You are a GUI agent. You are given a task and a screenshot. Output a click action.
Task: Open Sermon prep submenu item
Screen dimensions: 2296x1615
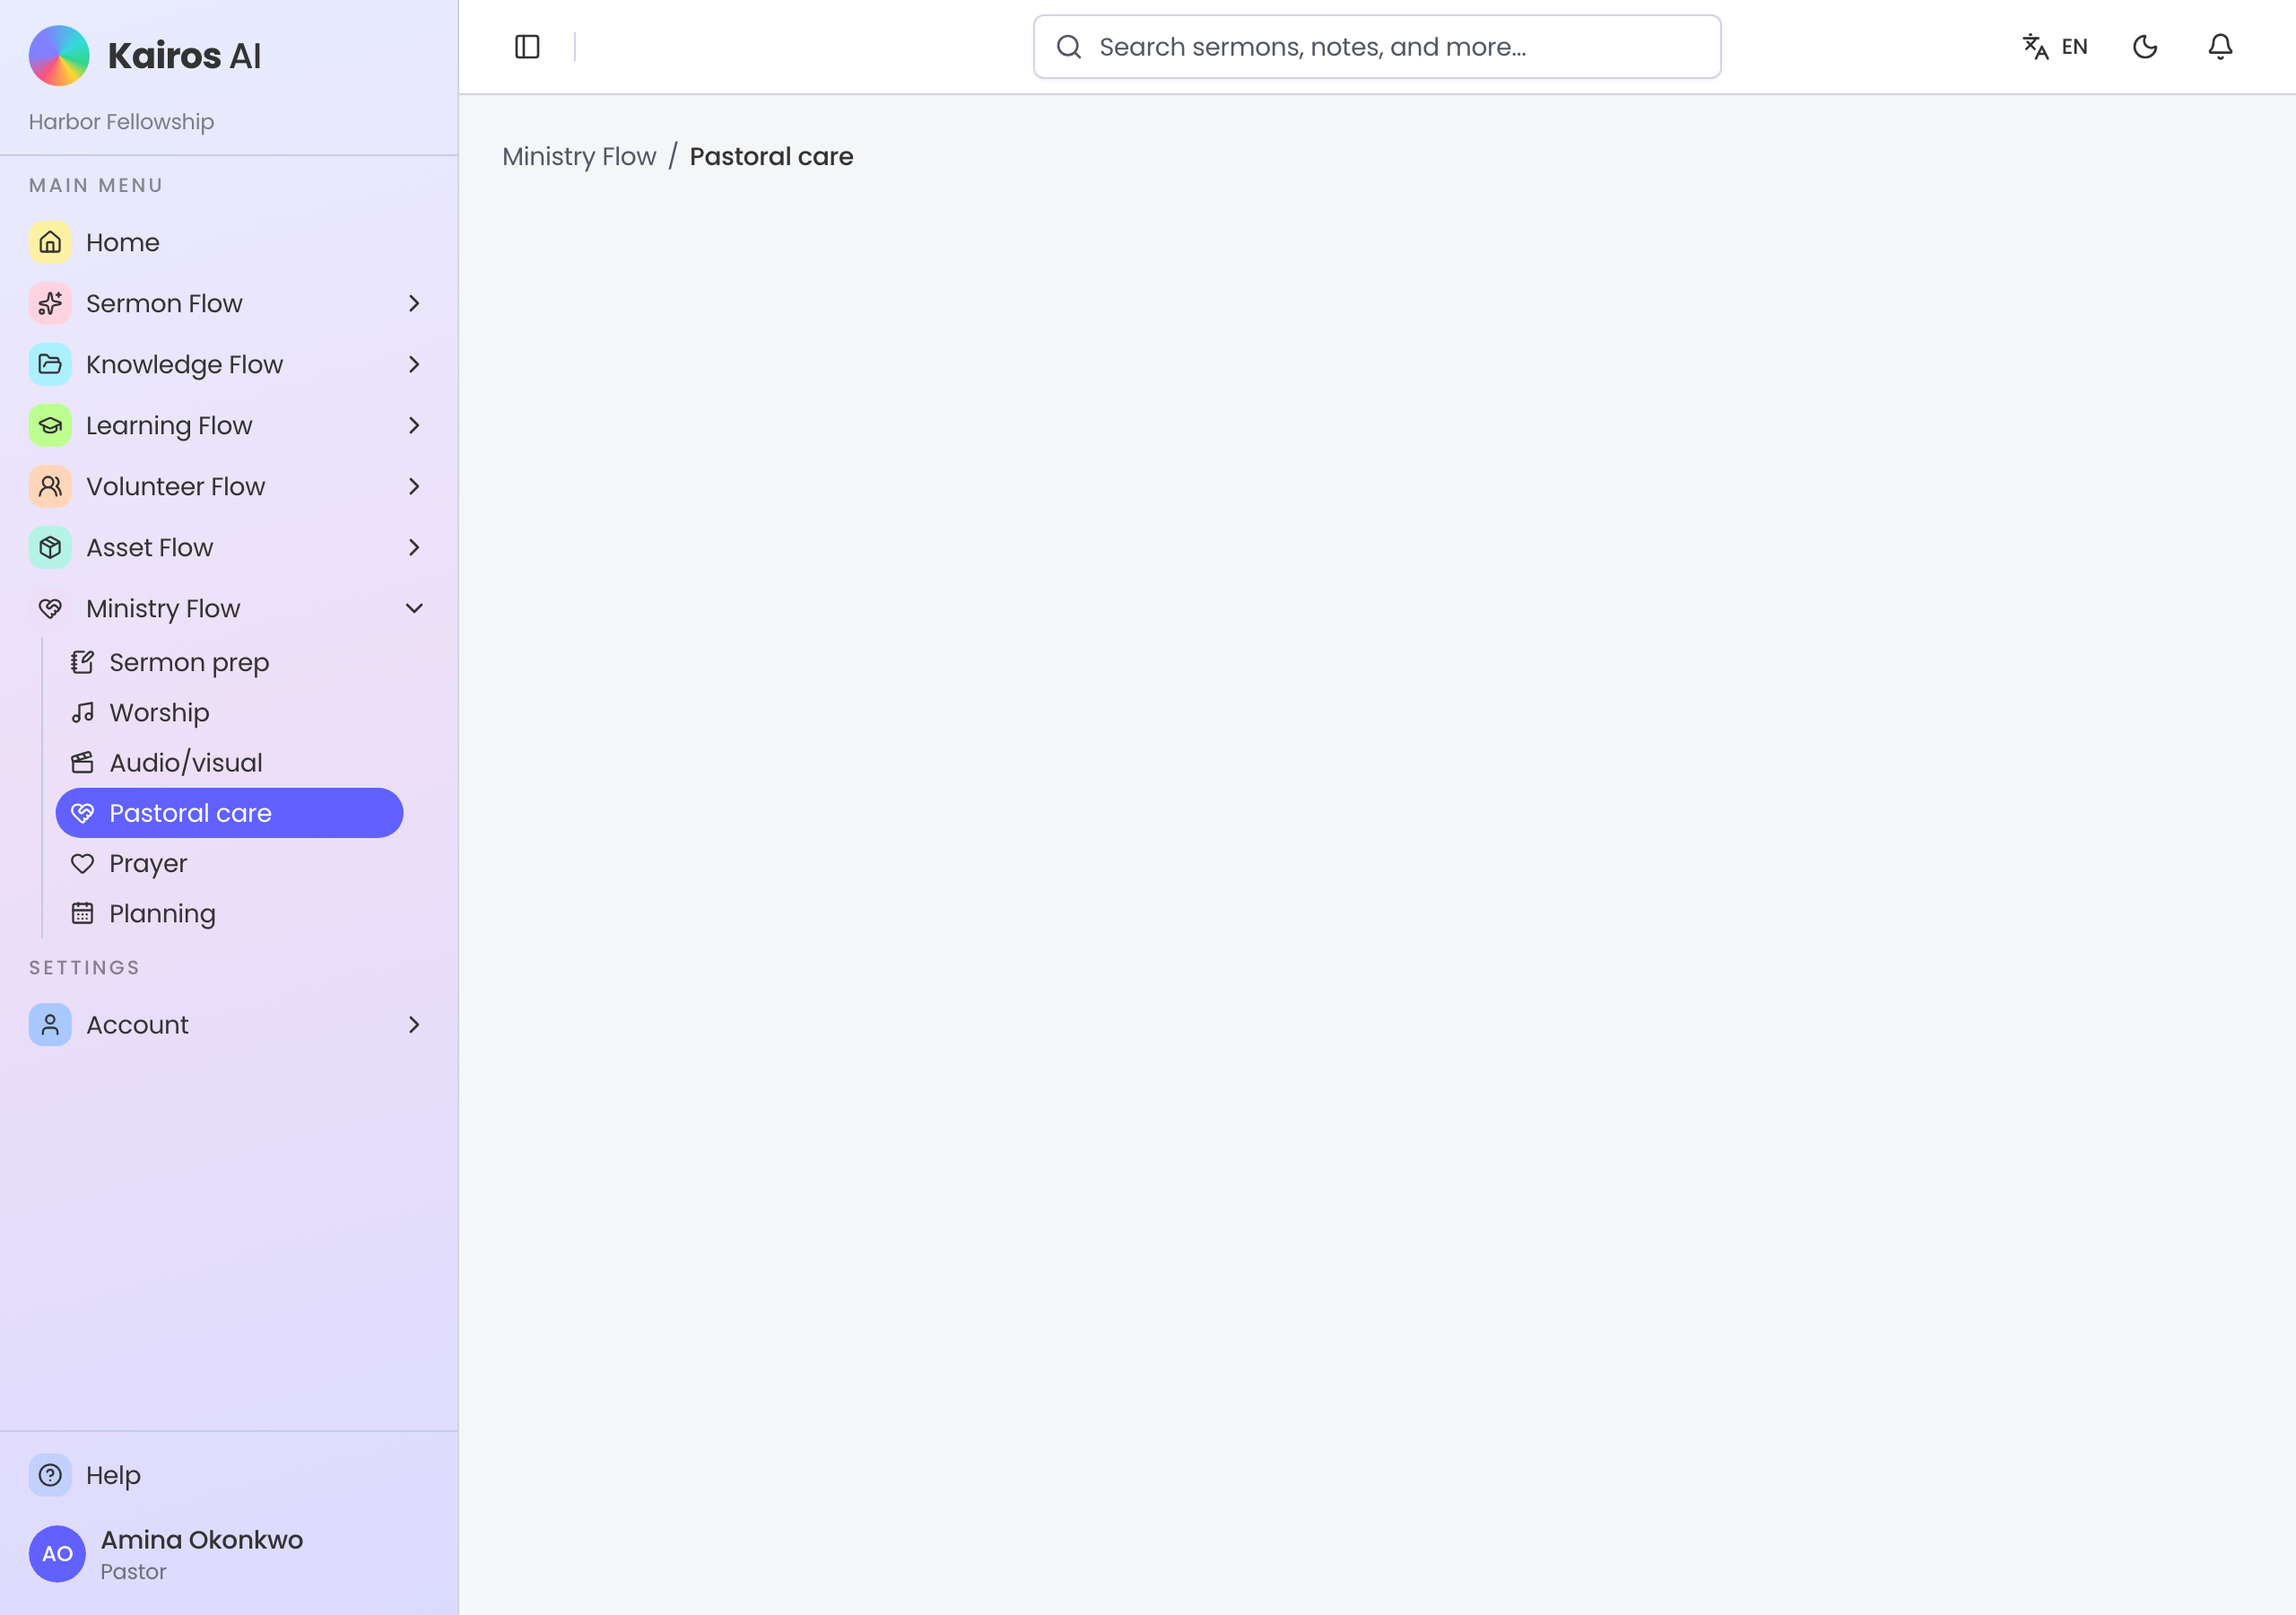[x=229, y=662]
